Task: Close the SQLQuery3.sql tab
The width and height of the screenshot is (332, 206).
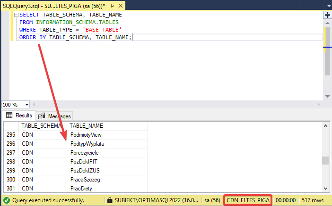Action: click(121, 6)
